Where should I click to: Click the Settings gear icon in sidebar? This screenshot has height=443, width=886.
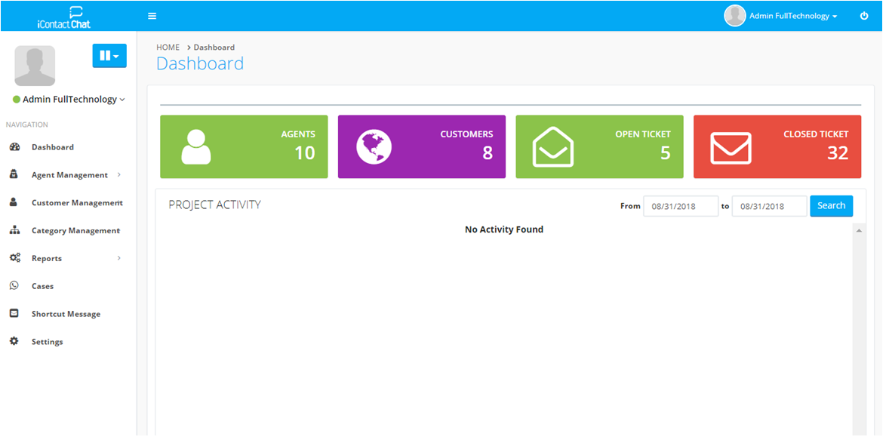[x=14, y=342]
